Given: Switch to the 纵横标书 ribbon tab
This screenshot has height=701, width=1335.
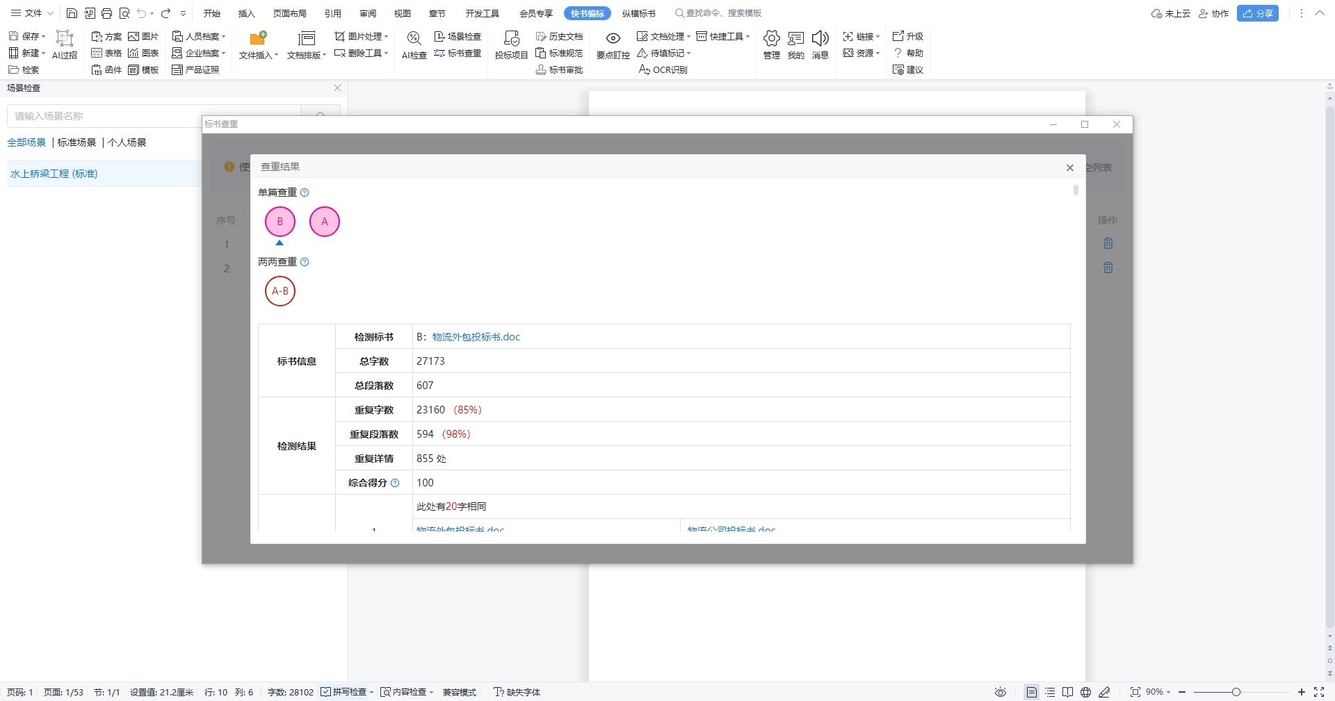Looking at the screenshot, I should [638, 13].
